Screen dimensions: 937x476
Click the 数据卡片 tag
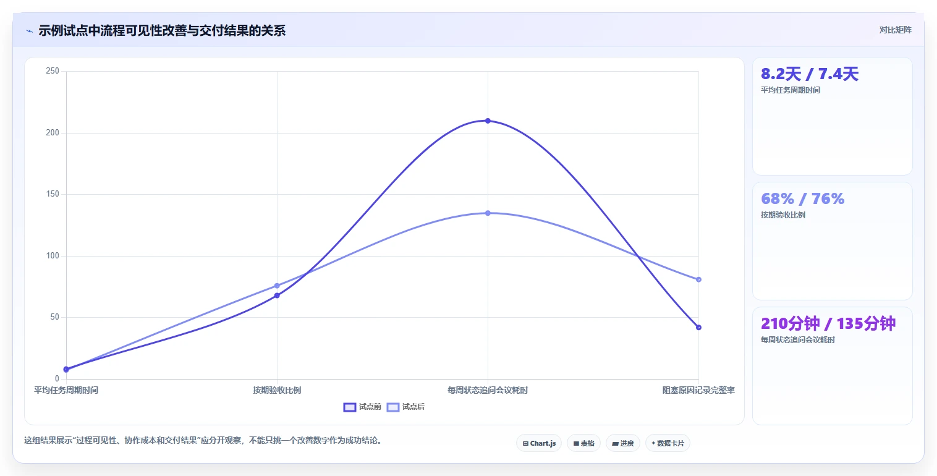tap(668, 443)
